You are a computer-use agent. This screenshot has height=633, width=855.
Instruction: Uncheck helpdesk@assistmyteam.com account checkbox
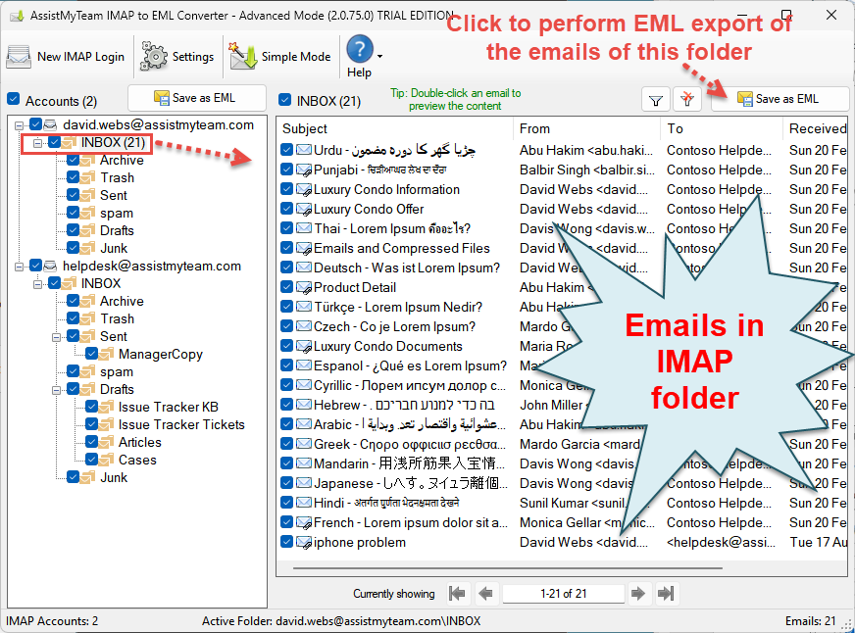pos(36,266)
